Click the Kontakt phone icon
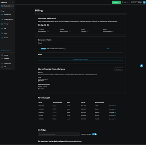This screenshot has width=146, height=145. pos(2,38)
